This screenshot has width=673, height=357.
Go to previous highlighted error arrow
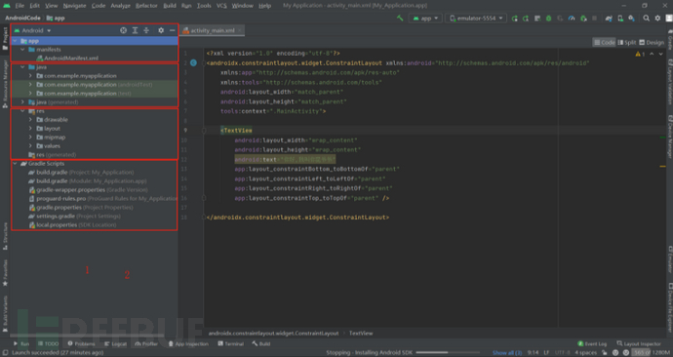click(x=652, y=54)
